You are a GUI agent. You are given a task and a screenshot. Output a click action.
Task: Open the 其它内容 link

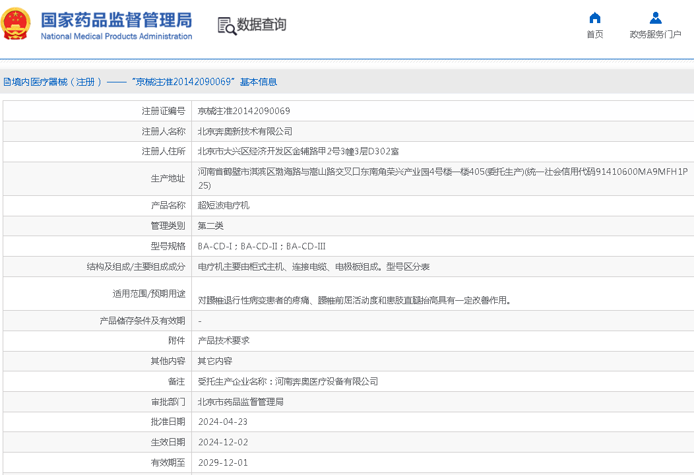(215, 361)
